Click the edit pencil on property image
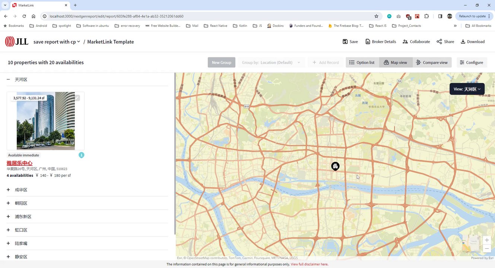The width and height of the screenshot is (495, 268). coord(77,98)
